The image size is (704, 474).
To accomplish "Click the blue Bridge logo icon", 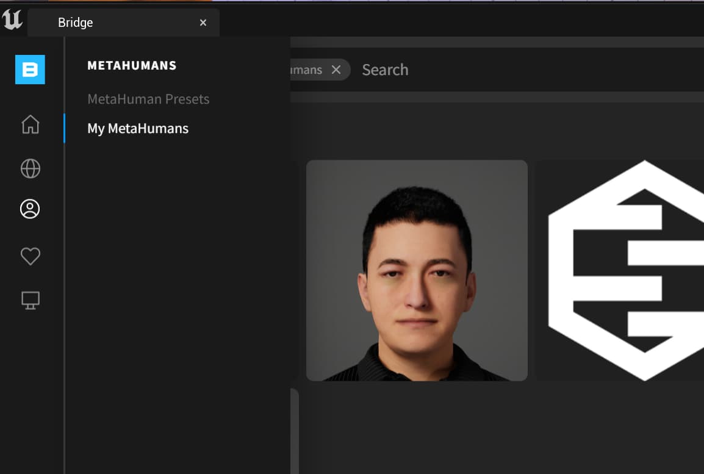I will (30, 70).
